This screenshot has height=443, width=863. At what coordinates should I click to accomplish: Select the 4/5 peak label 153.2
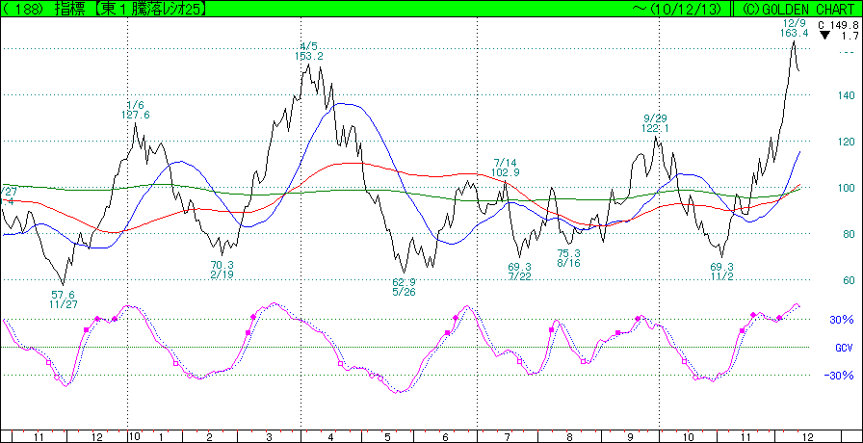coord(308,56)
